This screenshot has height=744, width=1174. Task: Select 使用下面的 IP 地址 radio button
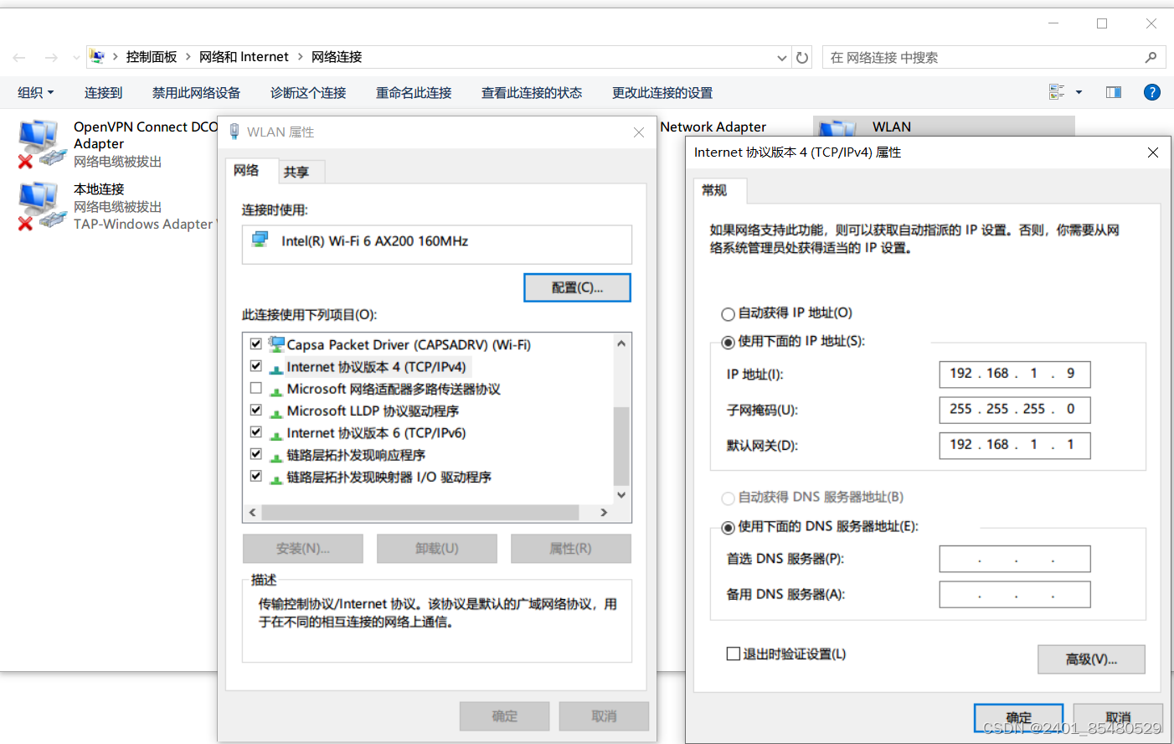[729, 342]
